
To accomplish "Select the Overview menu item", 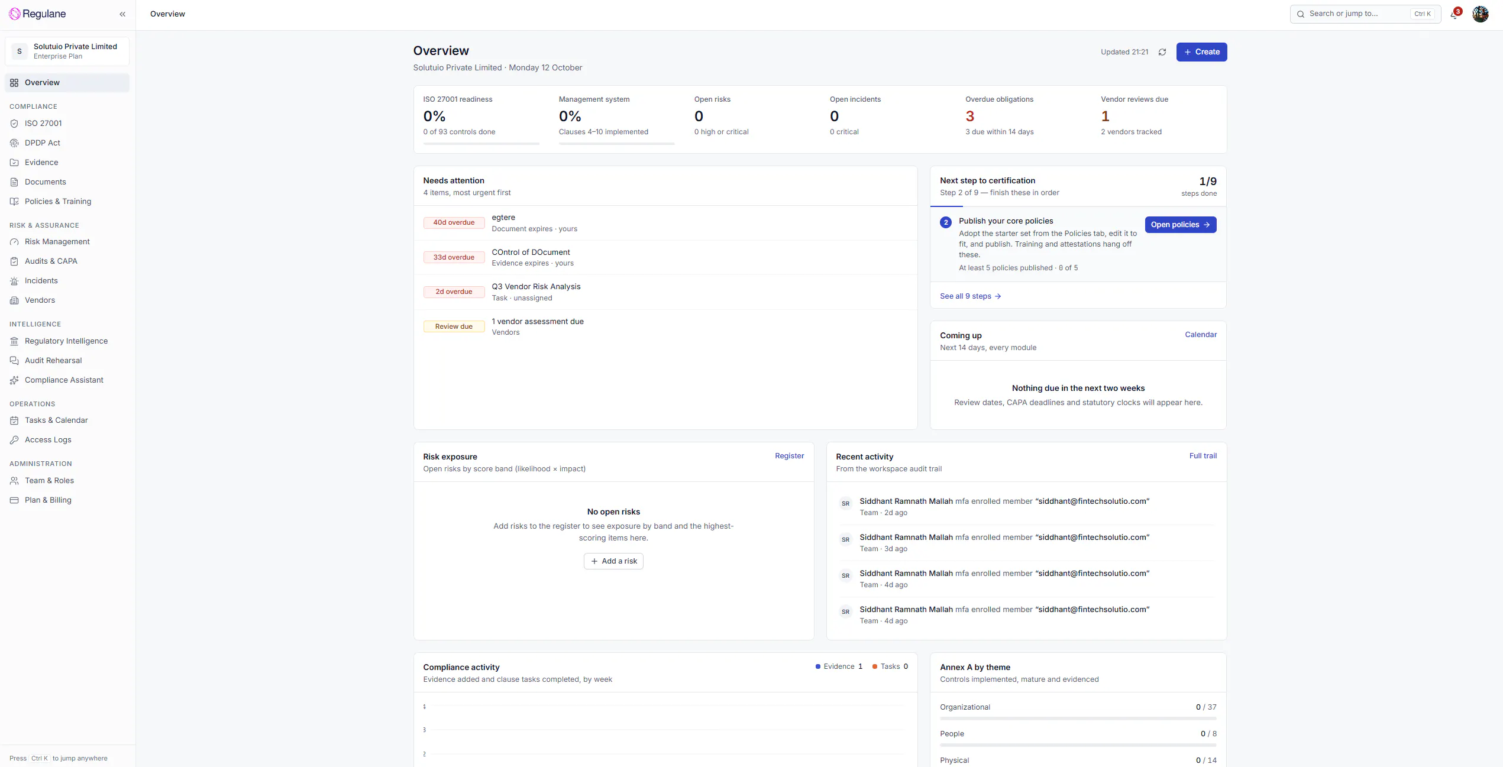I will [x=67, y=83].
